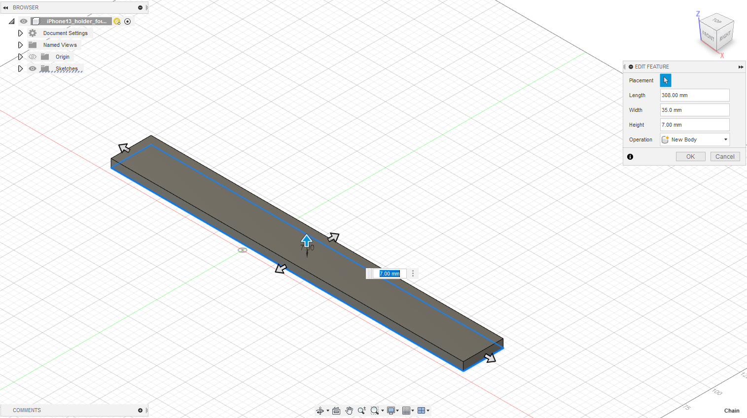The image size is (747, 418).
Task: Click the Document Settings gear icon
Action: pos(33,33)
